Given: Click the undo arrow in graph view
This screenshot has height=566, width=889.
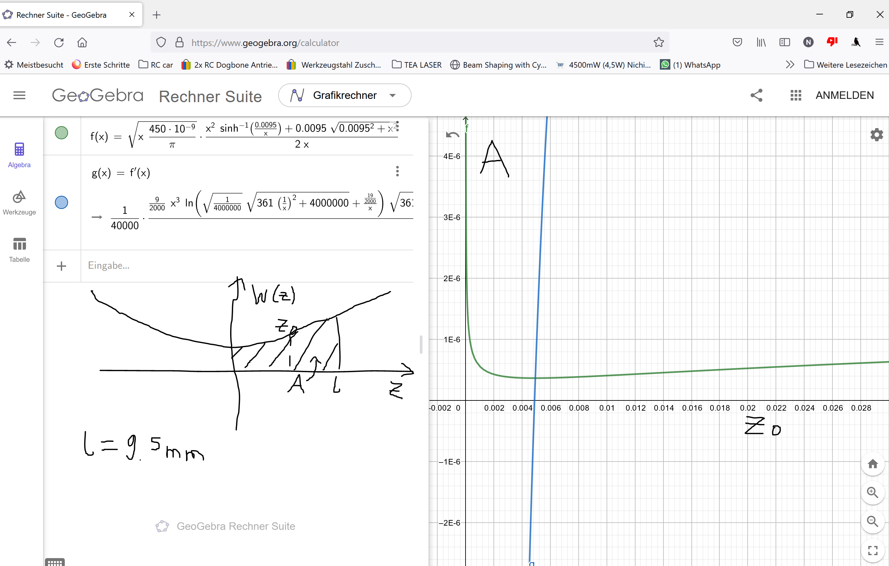Looking at the screenshot, I should point(452,135).
